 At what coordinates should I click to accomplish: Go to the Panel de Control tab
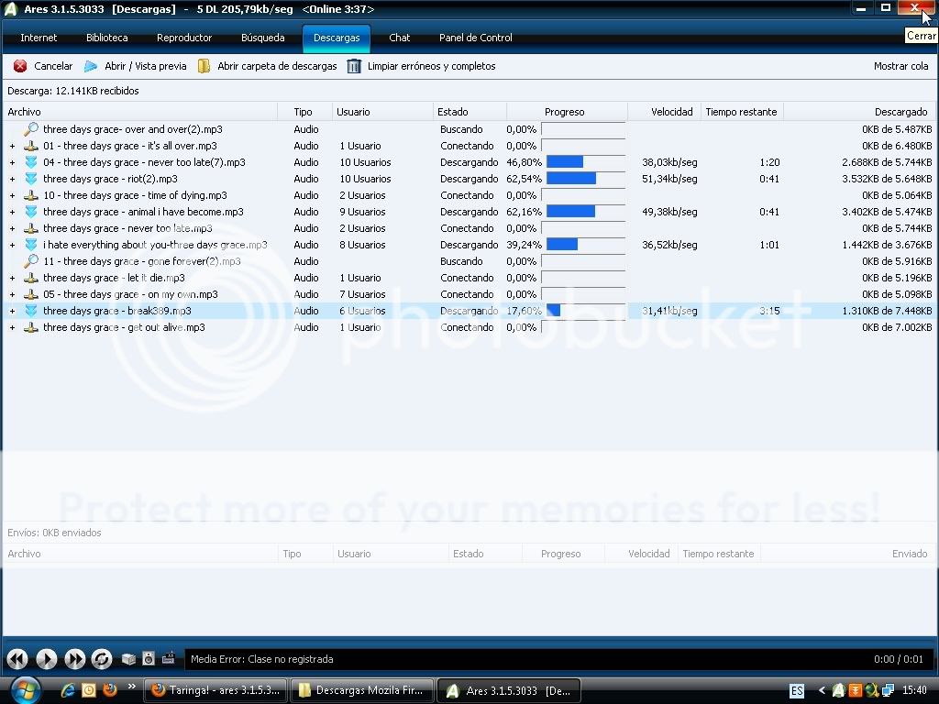tap(475, 38)
